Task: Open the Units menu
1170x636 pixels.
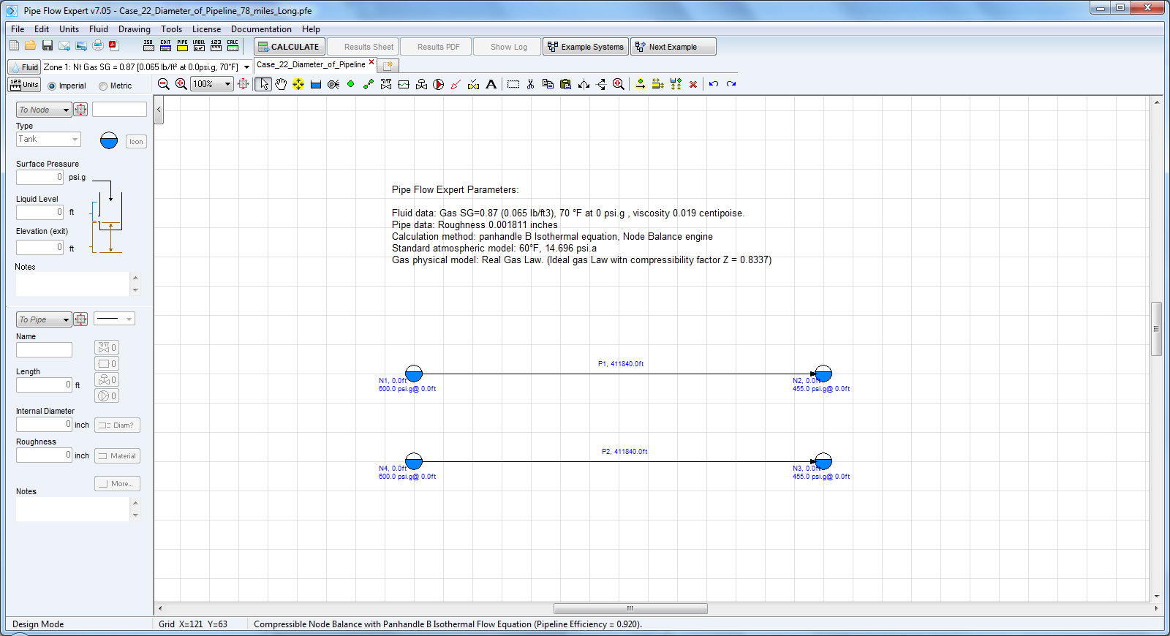Action: coord(69,29)
